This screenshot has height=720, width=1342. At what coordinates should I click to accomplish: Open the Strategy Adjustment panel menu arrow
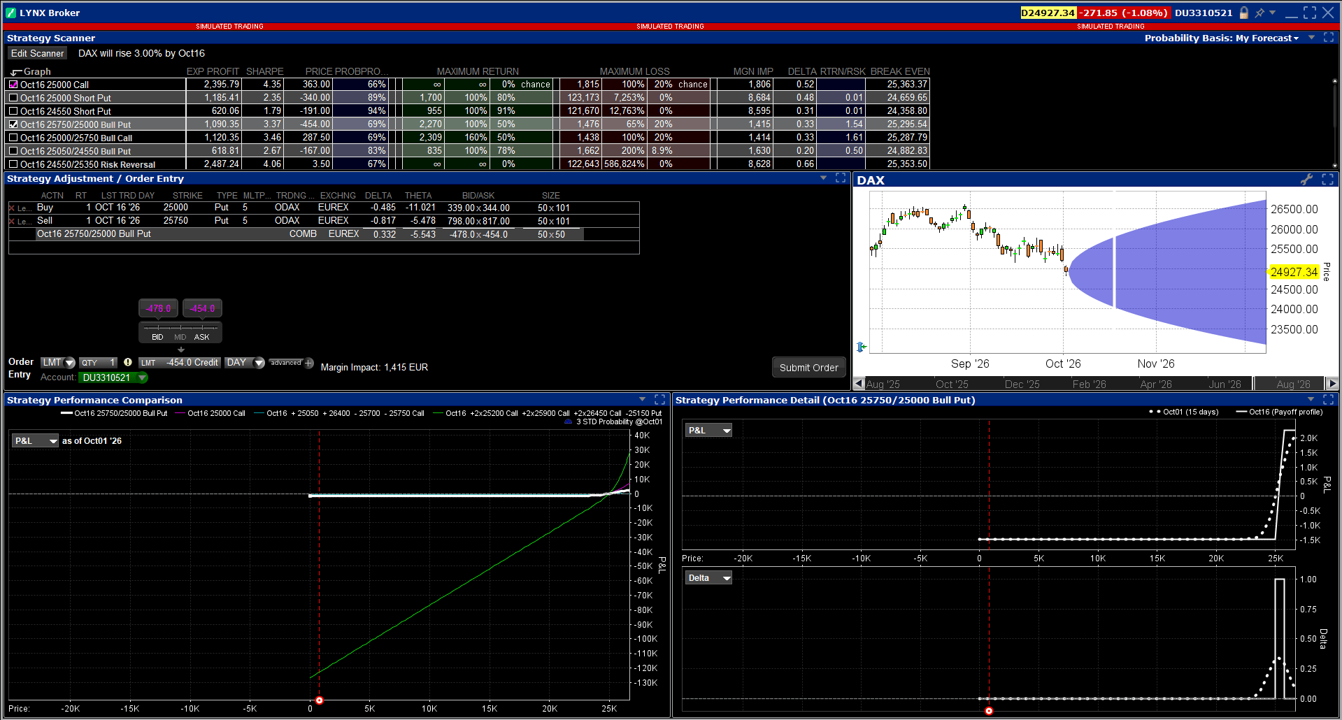(x=823, y=178)
